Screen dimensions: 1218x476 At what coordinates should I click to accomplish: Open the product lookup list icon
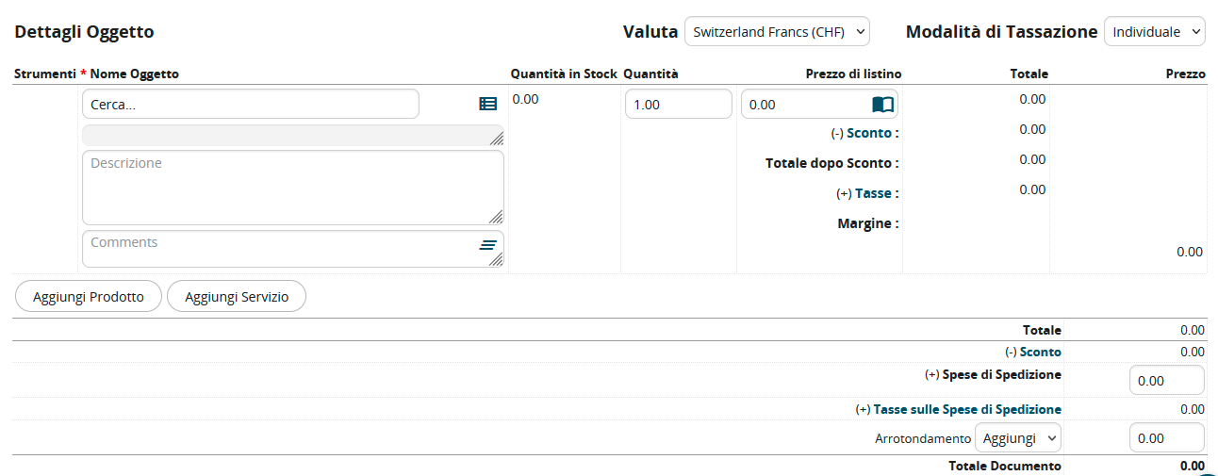tap(487, 105)
